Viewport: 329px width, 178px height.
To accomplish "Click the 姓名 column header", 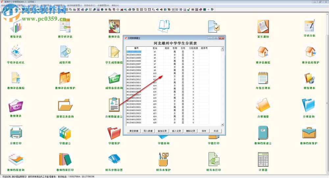I will pyautogui.click(x=155, y=48).
